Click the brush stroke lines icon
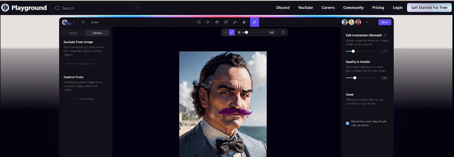The height and width of the screenshot is (157, 454). pyautogui.click(x=239, y=32)
